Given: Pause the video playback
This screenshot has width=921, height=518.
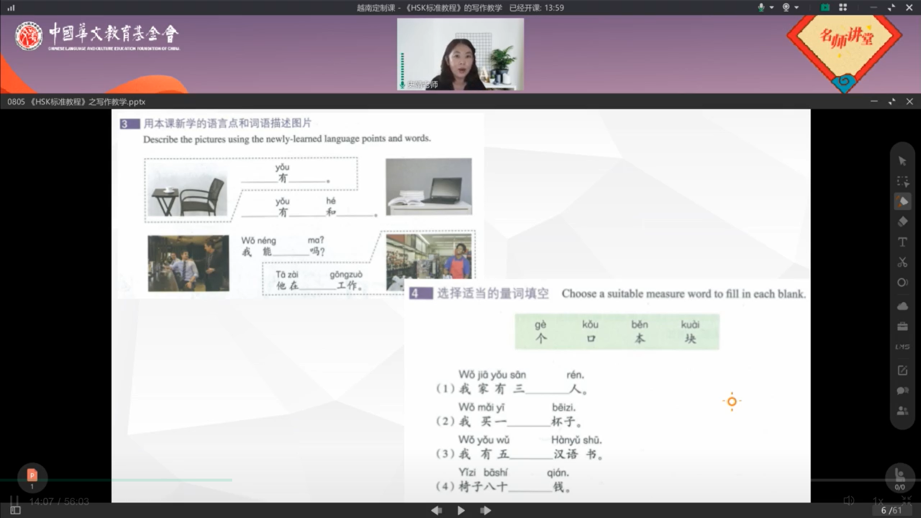Looking at the screenshot, I should tap(14, 502).
